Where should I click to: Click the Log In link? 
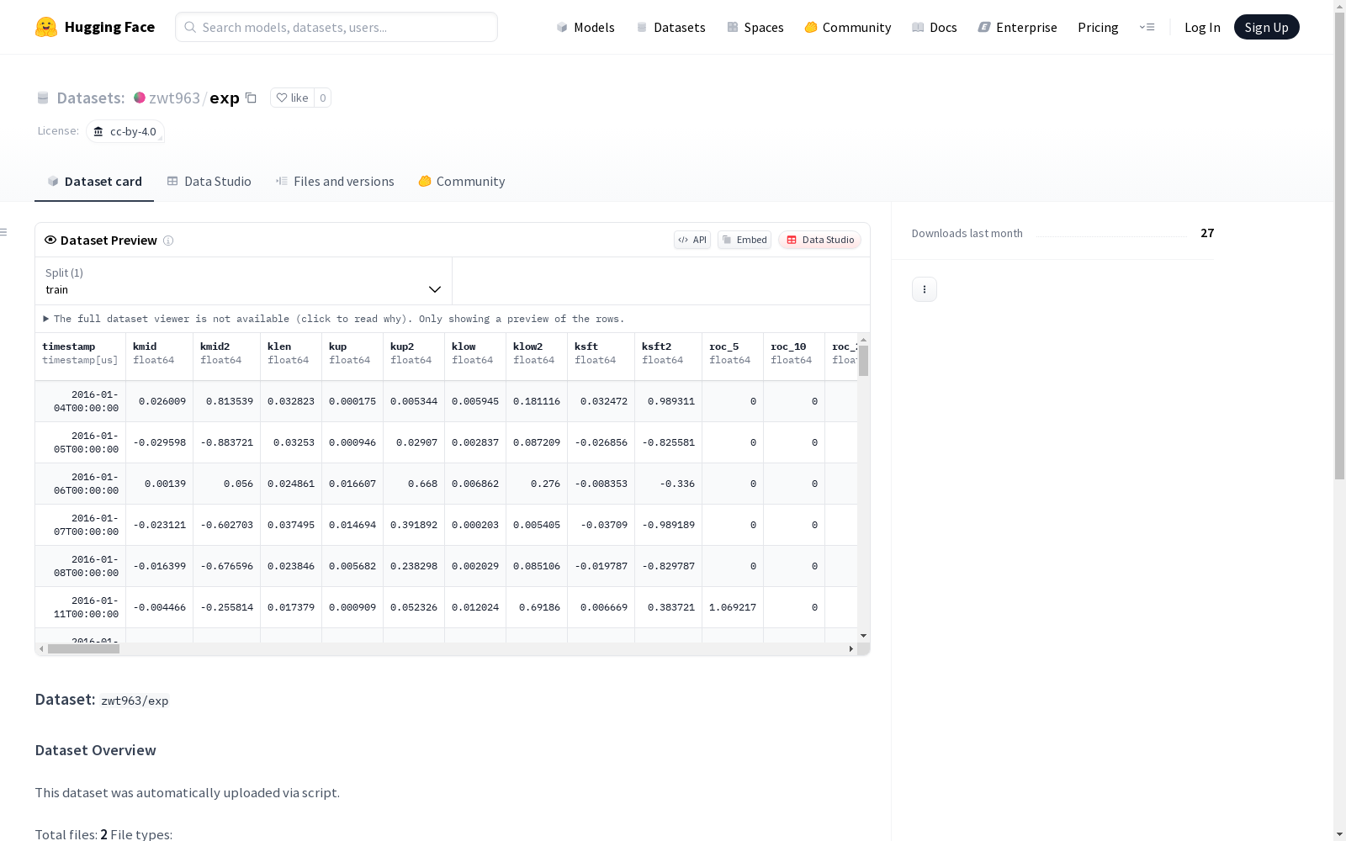(x=1202, y=27)
